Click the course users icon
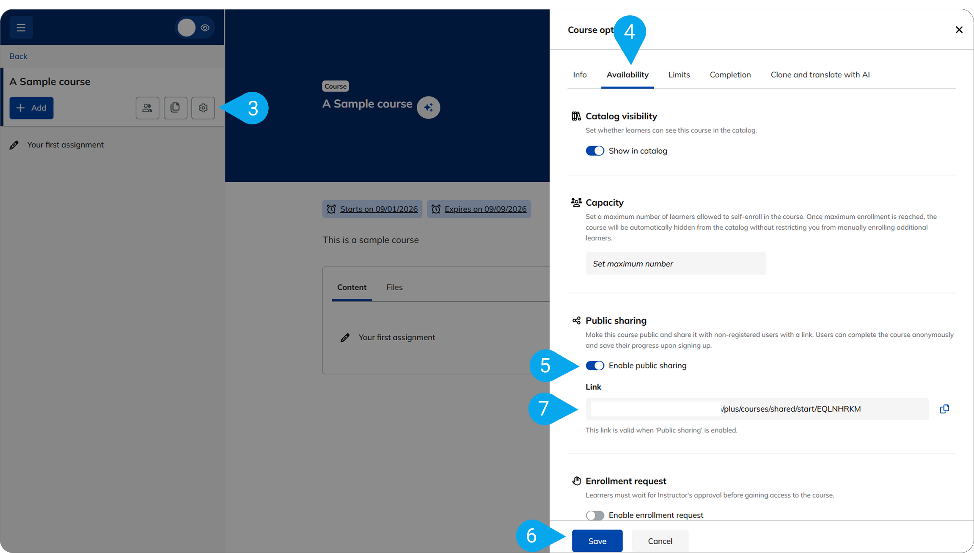The image size is (974, 553). click(x=147, y=108)
